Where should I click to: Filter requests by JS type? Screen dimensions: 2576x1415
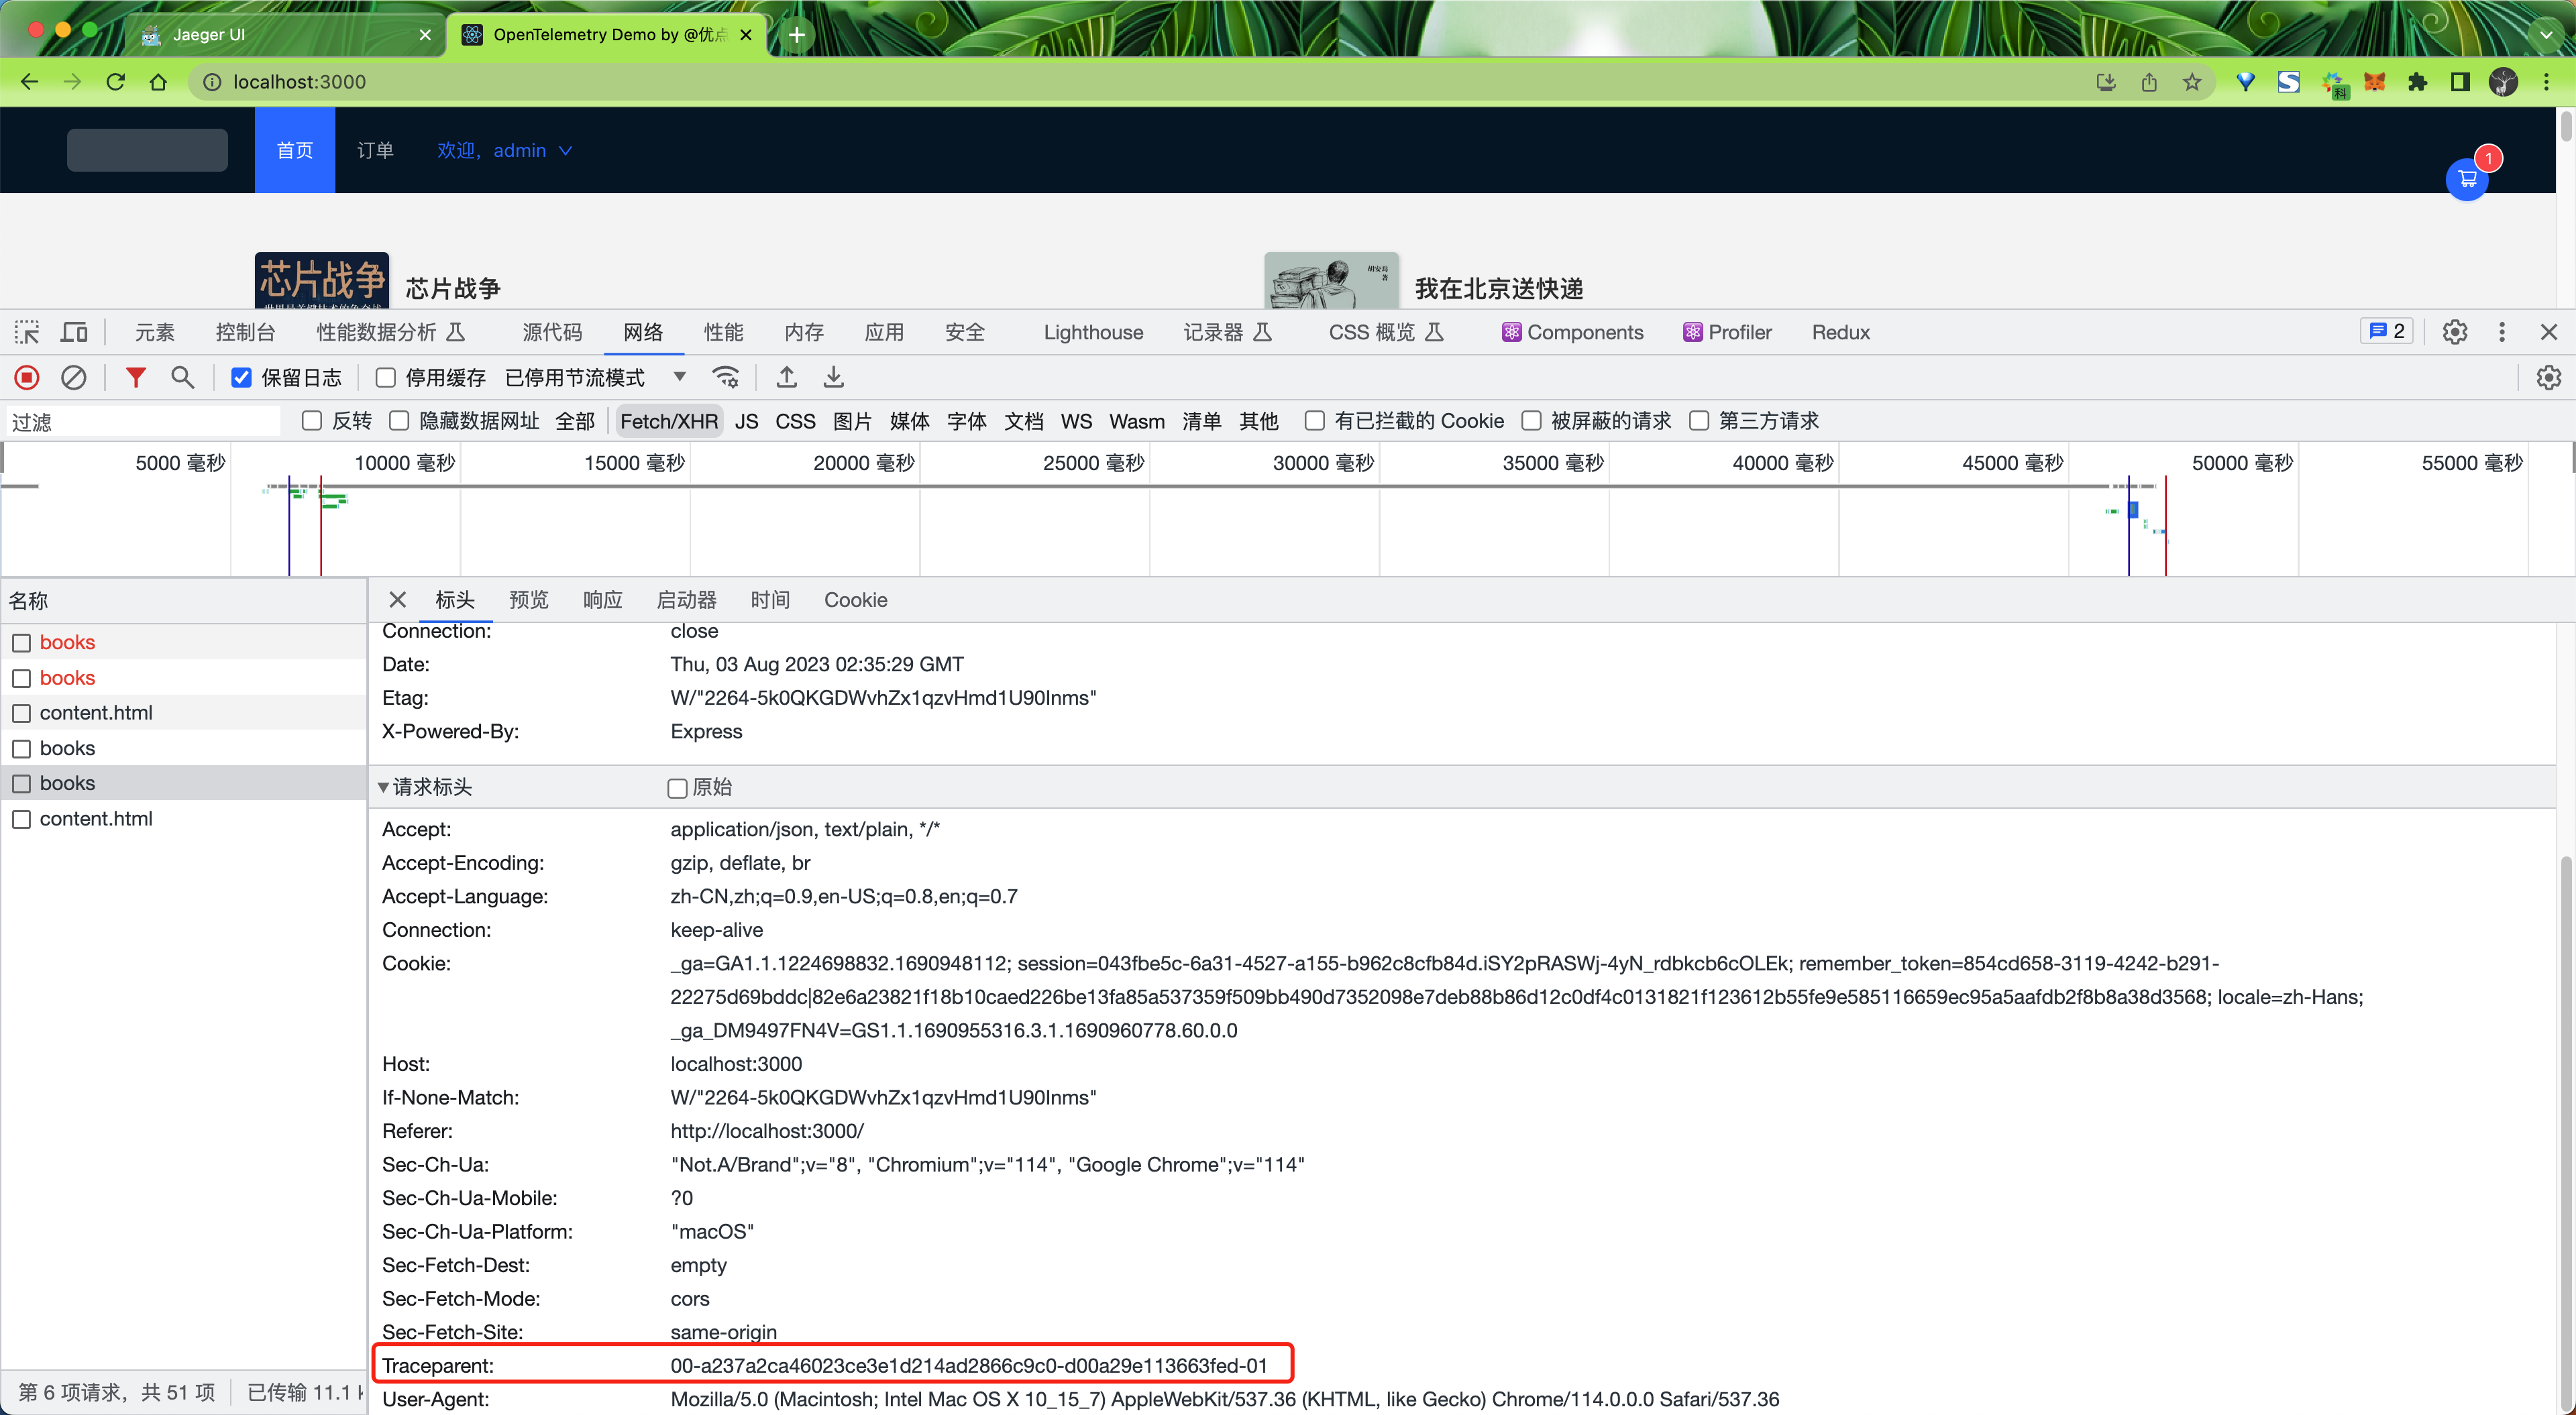point(746,421)
